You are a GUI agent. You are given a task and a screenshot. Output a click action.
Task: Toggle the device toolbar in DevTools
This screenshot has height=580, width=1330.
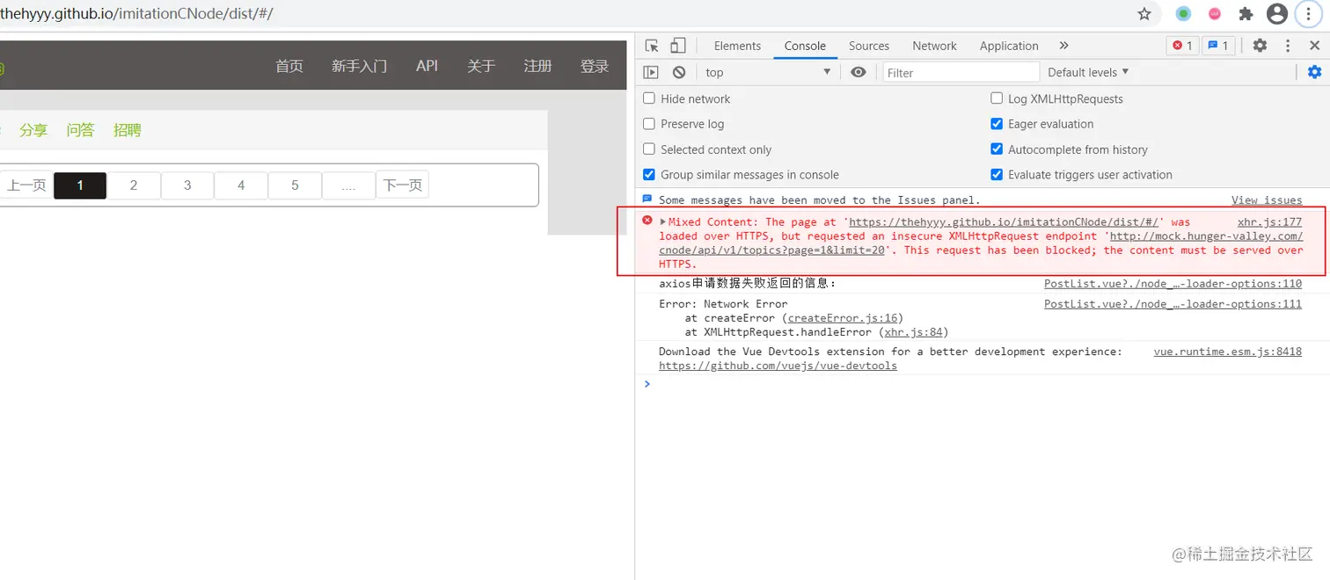678,46
